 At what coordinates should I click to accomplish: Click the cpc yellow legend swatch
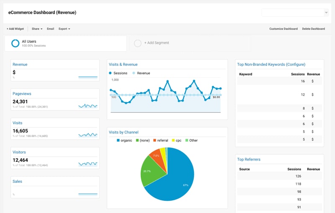tap(173, 140)
